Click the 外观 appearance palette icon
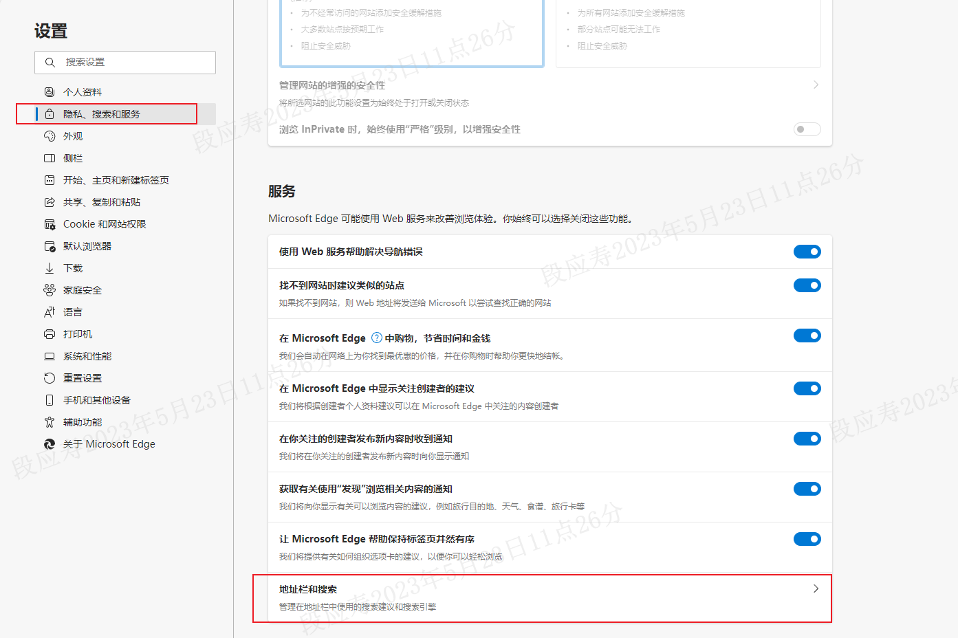This screenshot has height=638, width=958. pos(50,136)
